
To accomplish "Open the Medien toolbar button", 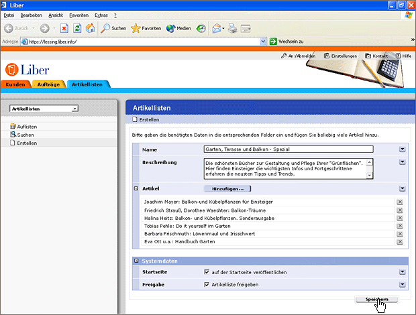I will pos(178,28).
